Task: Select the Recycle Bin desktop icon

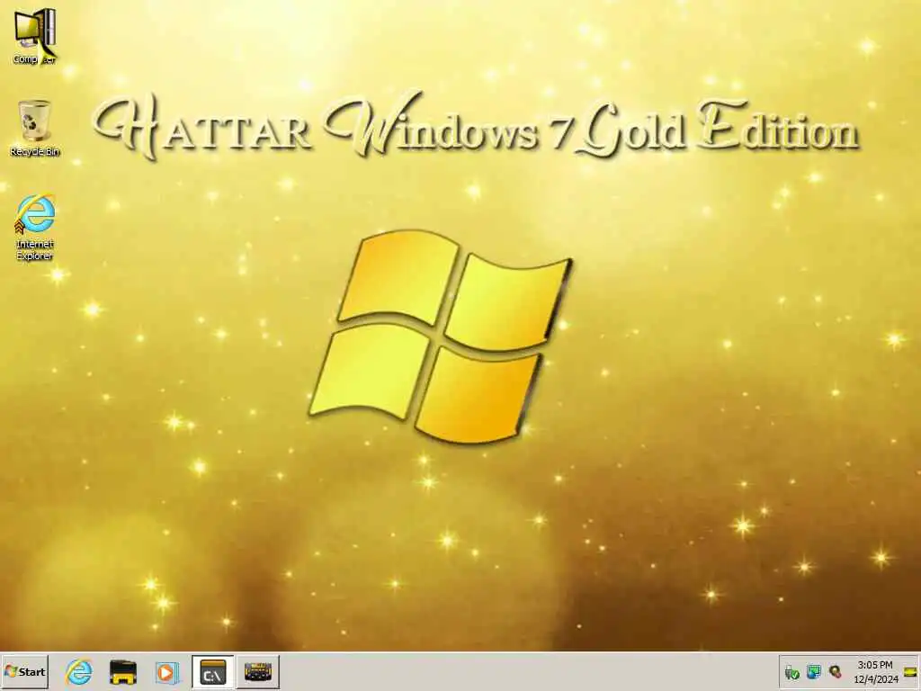Action: pos(35,128)
